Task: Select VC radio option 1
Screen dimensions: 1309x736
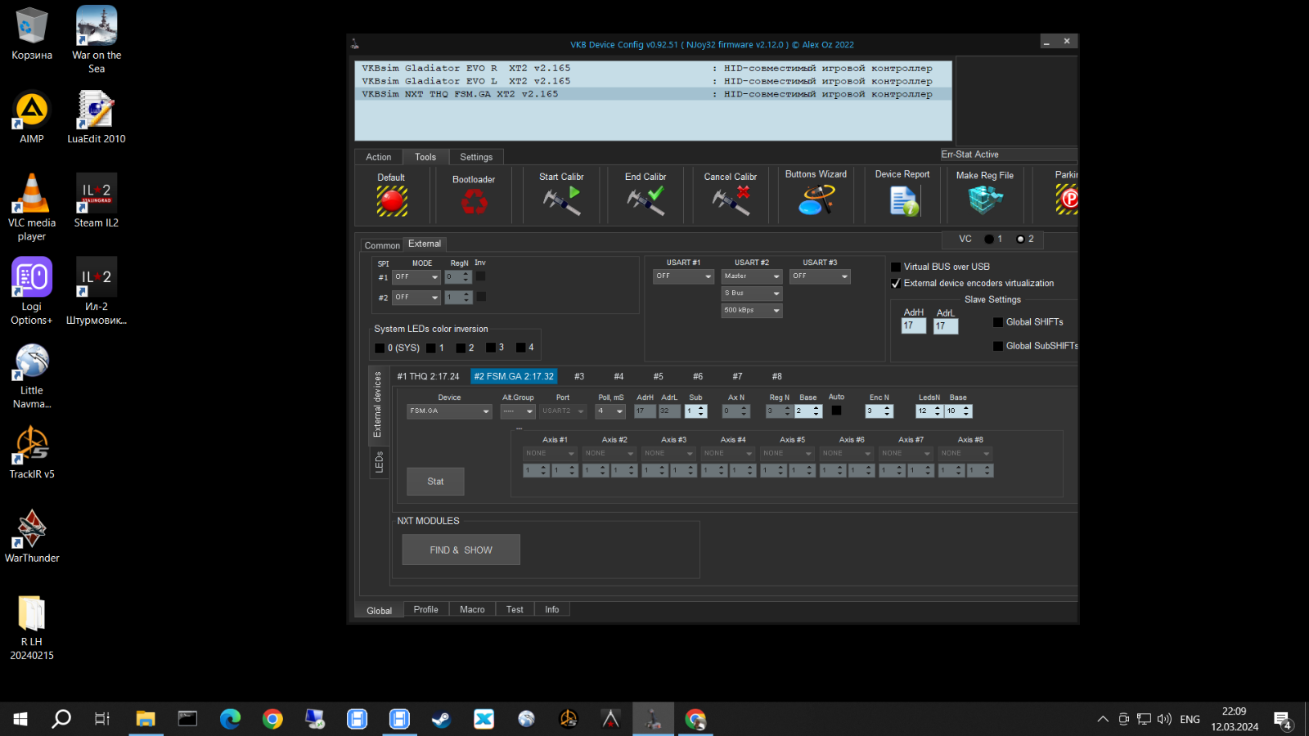Action: click(x=989, y=239)
